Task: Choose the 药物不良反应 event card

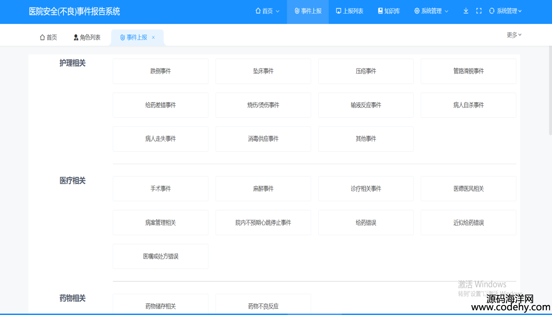Action: point(263,306)
